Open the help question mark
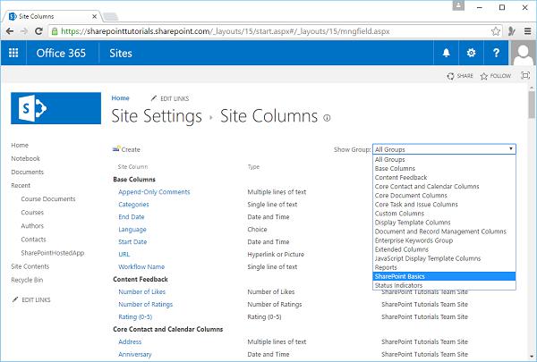The width and height of the screenshot is (537, 362). pyautogui.click(x=496, y=53)
